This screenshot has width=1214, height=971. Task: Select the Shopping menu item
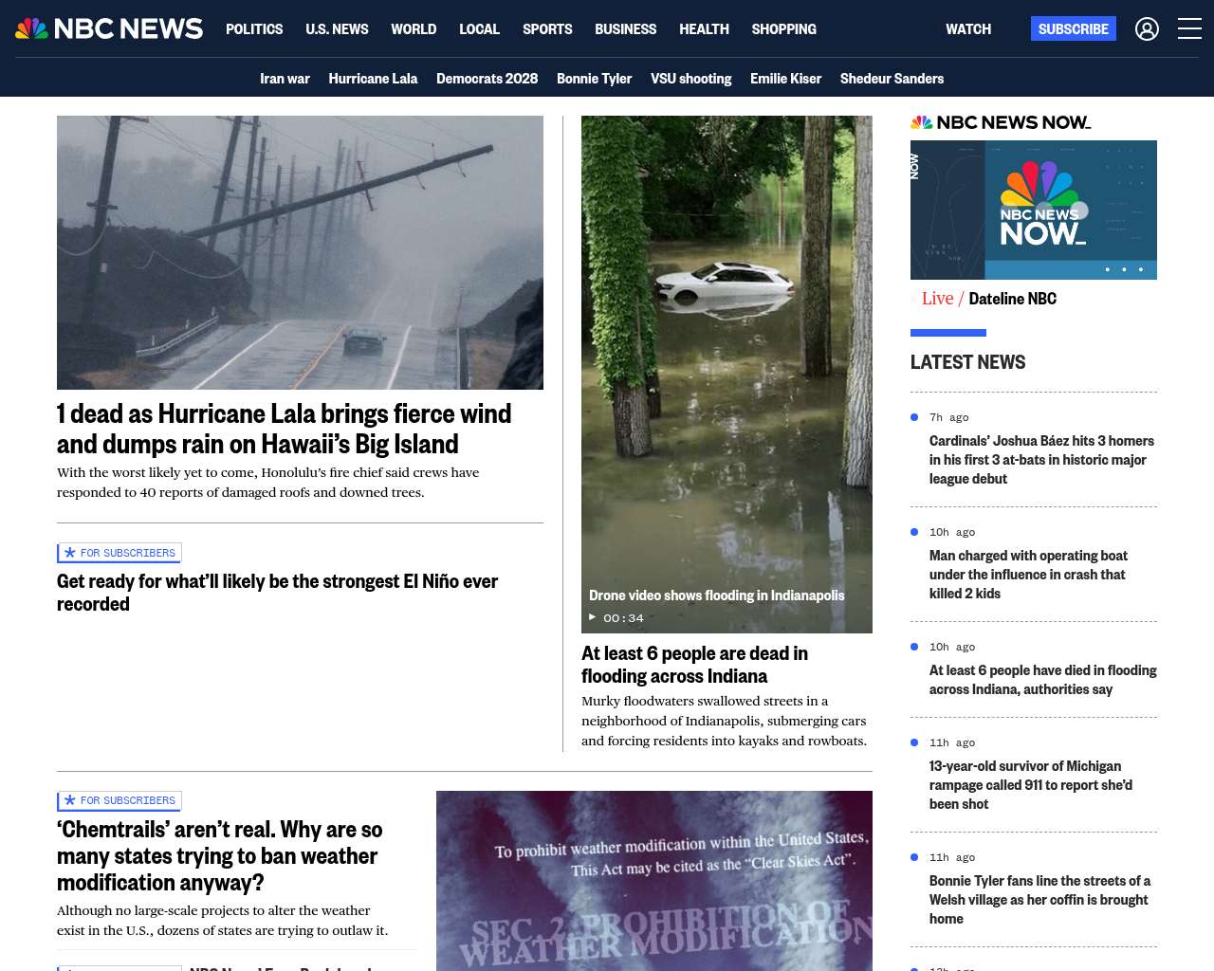pos(783,29)
